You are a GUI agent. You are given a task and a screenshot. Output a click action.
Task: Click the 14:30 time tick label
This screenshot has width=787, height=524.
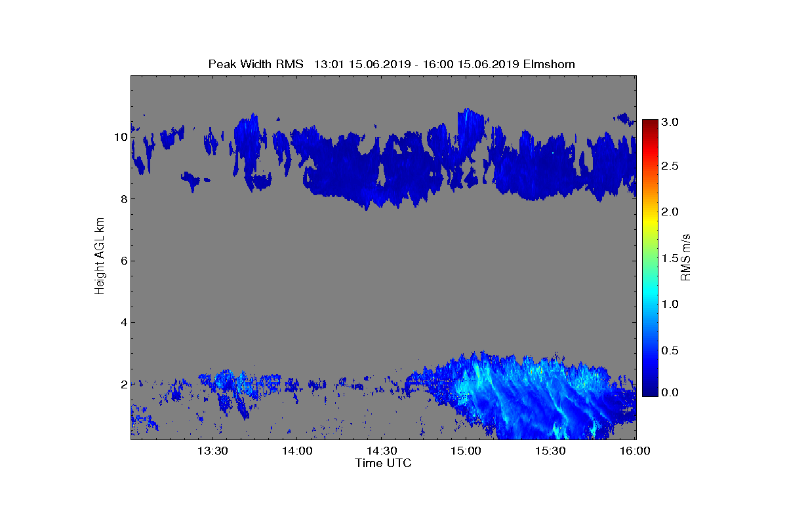pyautogui.click(x=381, y=451)
